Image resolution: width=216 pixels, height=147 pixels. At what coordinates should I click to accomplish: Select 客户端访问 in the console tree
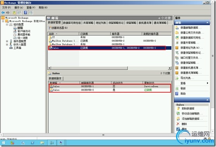24,31
